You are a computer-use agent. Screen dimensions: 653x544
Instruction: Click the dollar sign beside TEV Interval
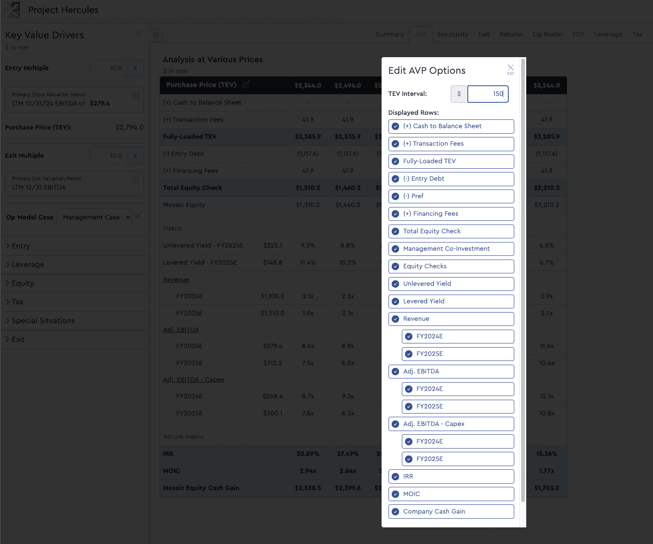coord(459,94)
